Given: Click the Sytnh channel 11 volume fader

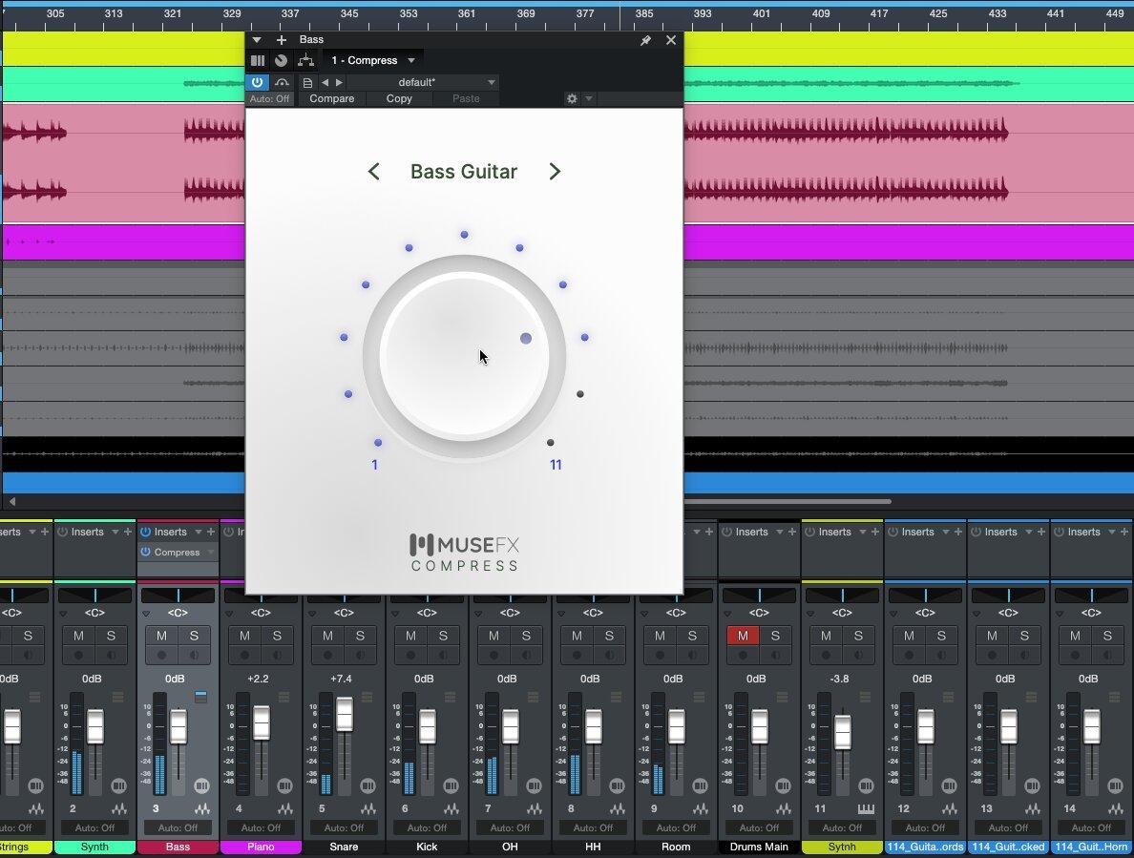Looking at the screenshot, I should pyautogui.click(x=843, y=732).
